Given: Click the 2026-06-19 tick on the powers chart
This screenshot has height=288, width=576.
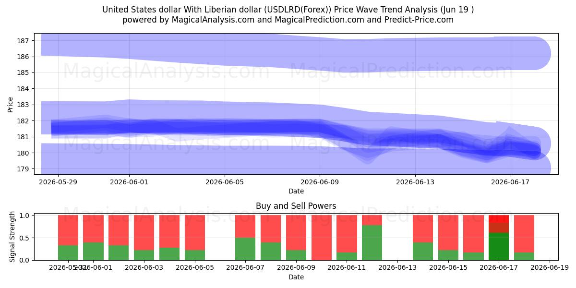Looking at the screenshot, I should [x=550, y=268].
